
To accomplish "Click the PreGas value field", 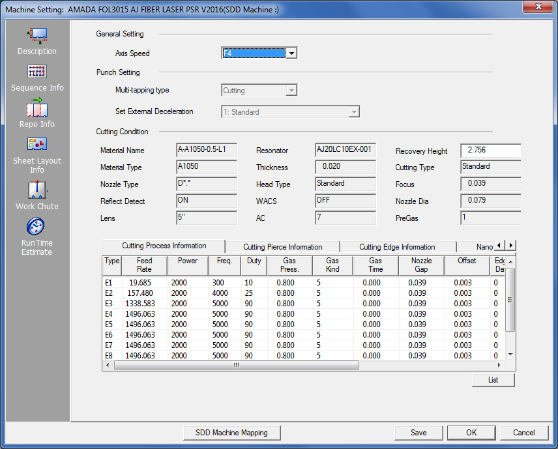I will coord(491,218).
